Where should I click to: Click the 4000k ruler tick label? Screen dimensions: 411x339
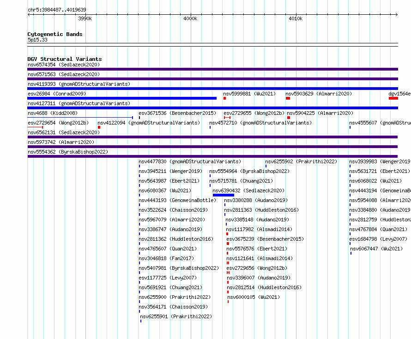pos(190,18)
